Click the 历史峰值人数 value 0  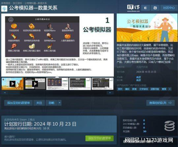point(144,128)
